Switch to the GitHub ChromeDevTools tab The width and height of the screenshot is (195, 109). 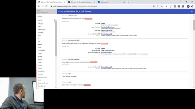pyautogui.click(x=81, y=2)
